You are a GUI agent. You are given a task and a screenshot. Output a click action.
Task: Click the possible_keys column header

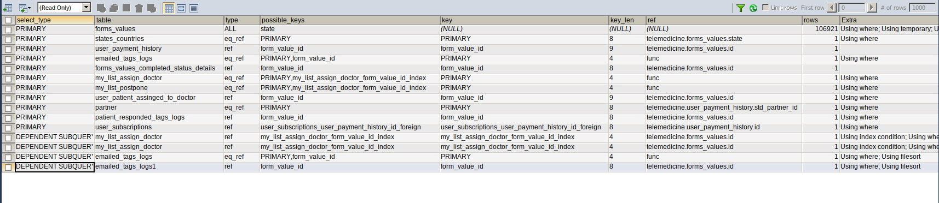click(350, 20)
